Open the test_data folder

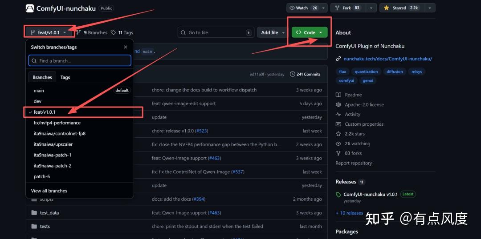[49, 213]
